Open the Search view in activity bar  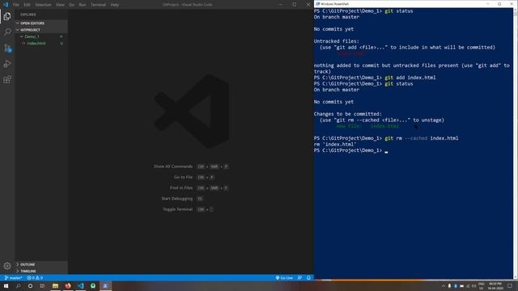click(x=7, y=32)
